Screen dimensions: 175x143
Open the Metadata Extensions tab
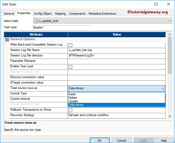(102, 14)
